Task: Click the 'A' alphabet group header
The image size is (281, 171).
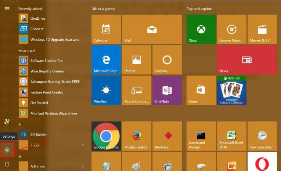Action: click(20, 157)
